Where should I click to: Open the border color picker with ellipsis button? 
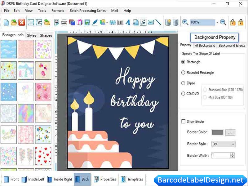(x=231, y=132)
